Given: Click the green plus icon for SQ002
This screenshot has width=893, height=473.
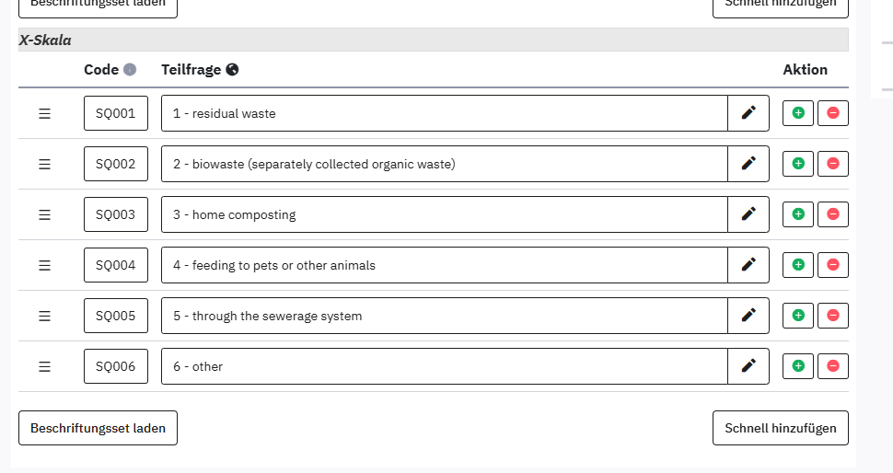Looking at the screenshot, I should [x=798, y=164].
